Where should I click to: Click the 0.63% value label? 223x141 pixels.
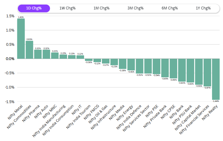[29, 39]
